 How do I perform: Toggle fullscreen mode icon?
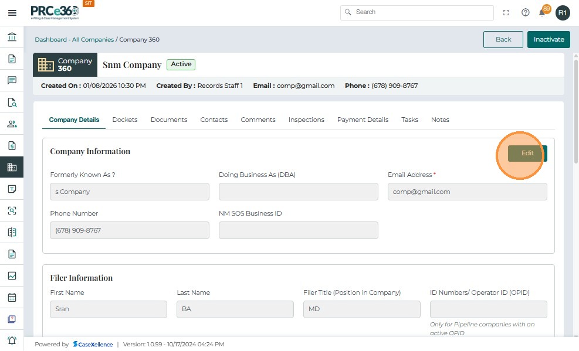(x=506, y=12)
